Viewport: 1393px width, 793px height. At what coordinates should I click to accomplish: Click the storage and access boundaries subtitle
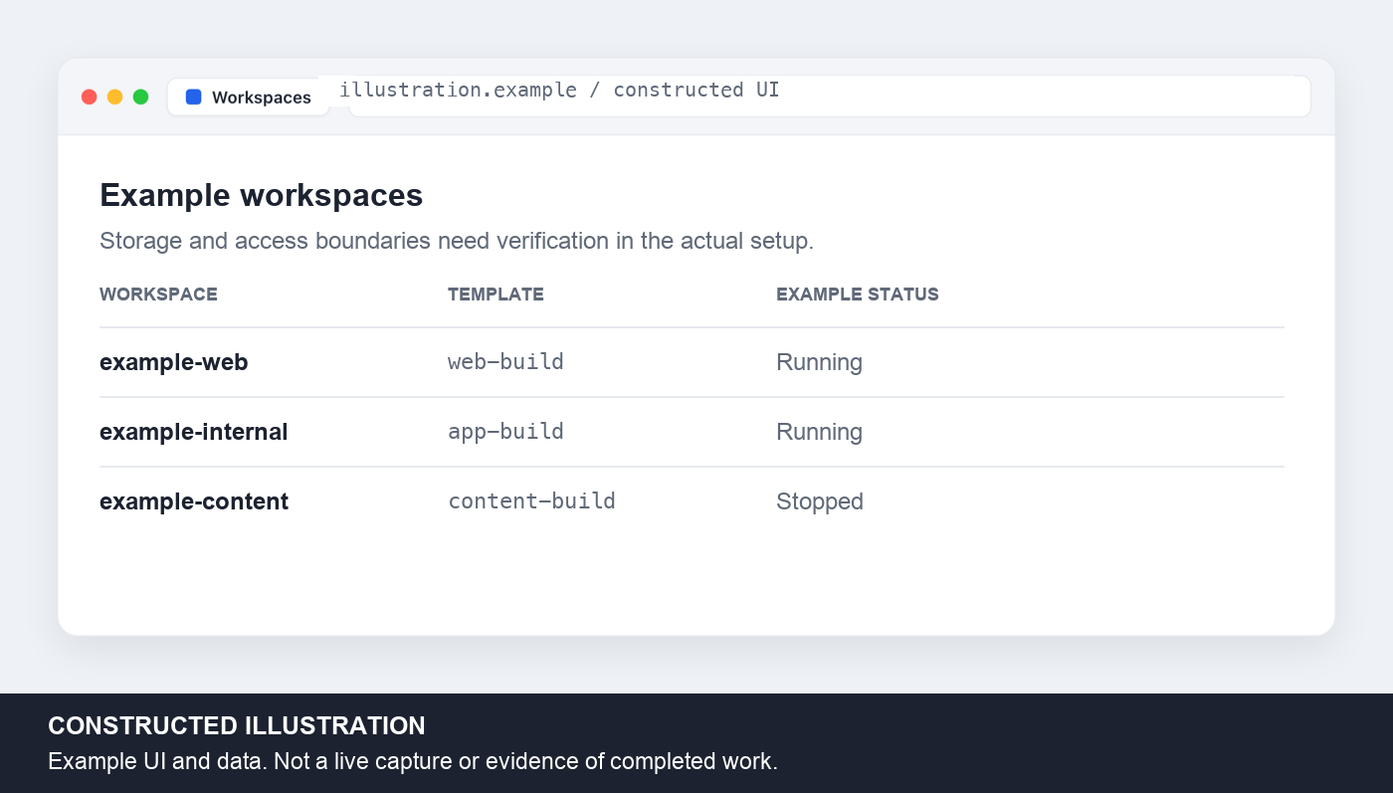pyautogui.click(x=457, y=241)
